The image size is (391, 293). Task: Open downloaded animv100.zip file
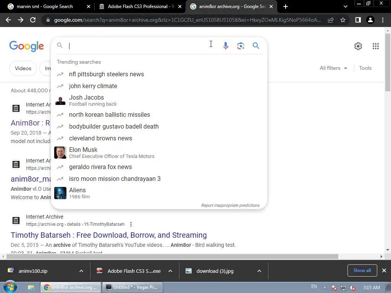(33, 271)
